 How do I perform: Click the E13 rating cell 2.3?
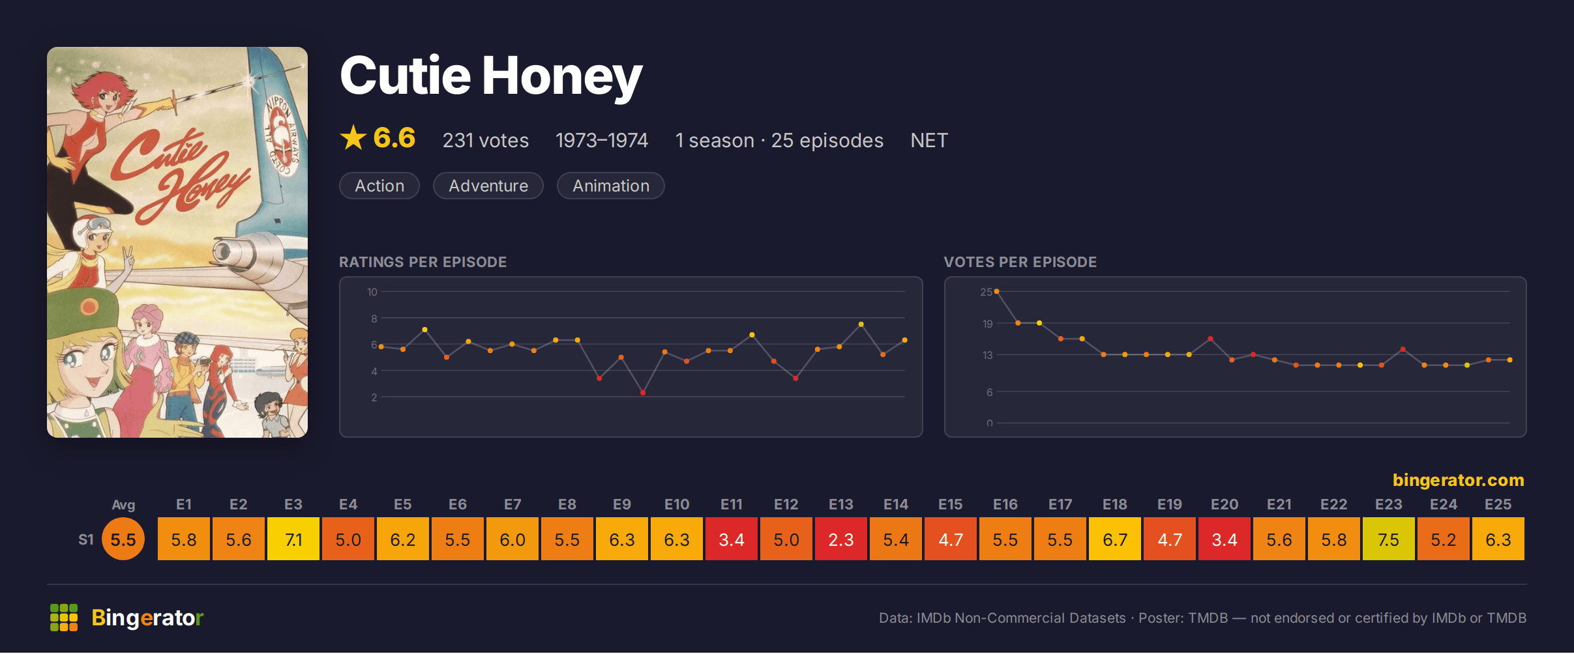pos(841,539)
